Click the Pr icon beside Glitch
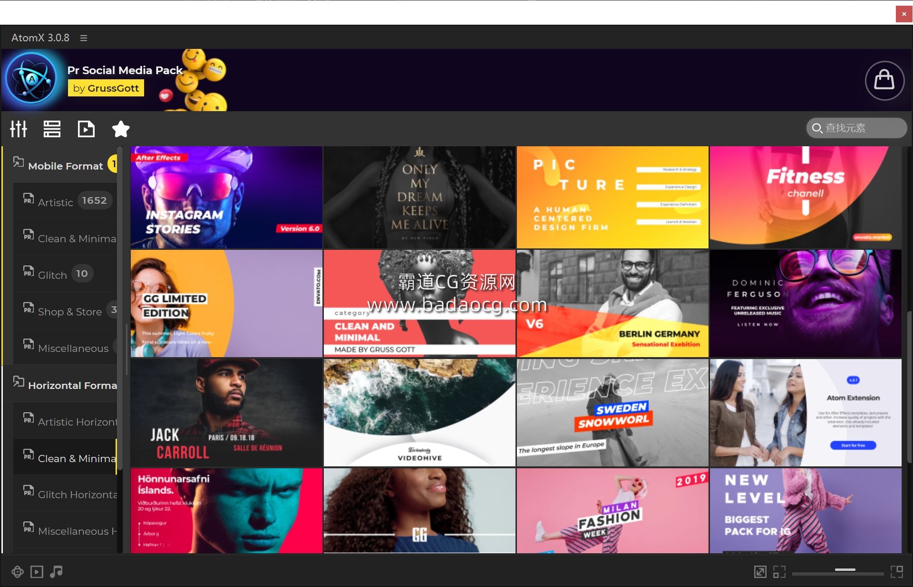 pyautogui.click(x=29, y=271)
